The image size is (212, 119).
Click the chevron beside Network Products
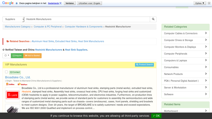[206, 74]
